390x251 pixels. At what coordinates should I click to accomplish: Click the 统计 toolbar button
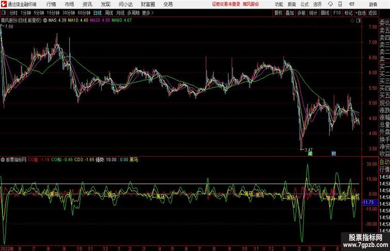[x=313, y=13]
